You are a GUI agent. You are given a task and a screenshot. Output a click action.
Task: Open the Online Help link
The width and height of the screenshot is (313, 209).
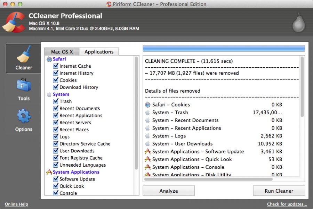[x=16, y=204]
